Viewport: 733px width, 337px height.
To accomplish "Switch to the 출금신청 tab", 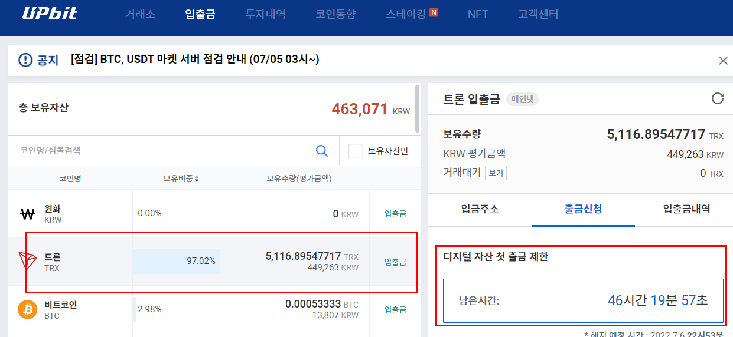I will click(583, 209).
